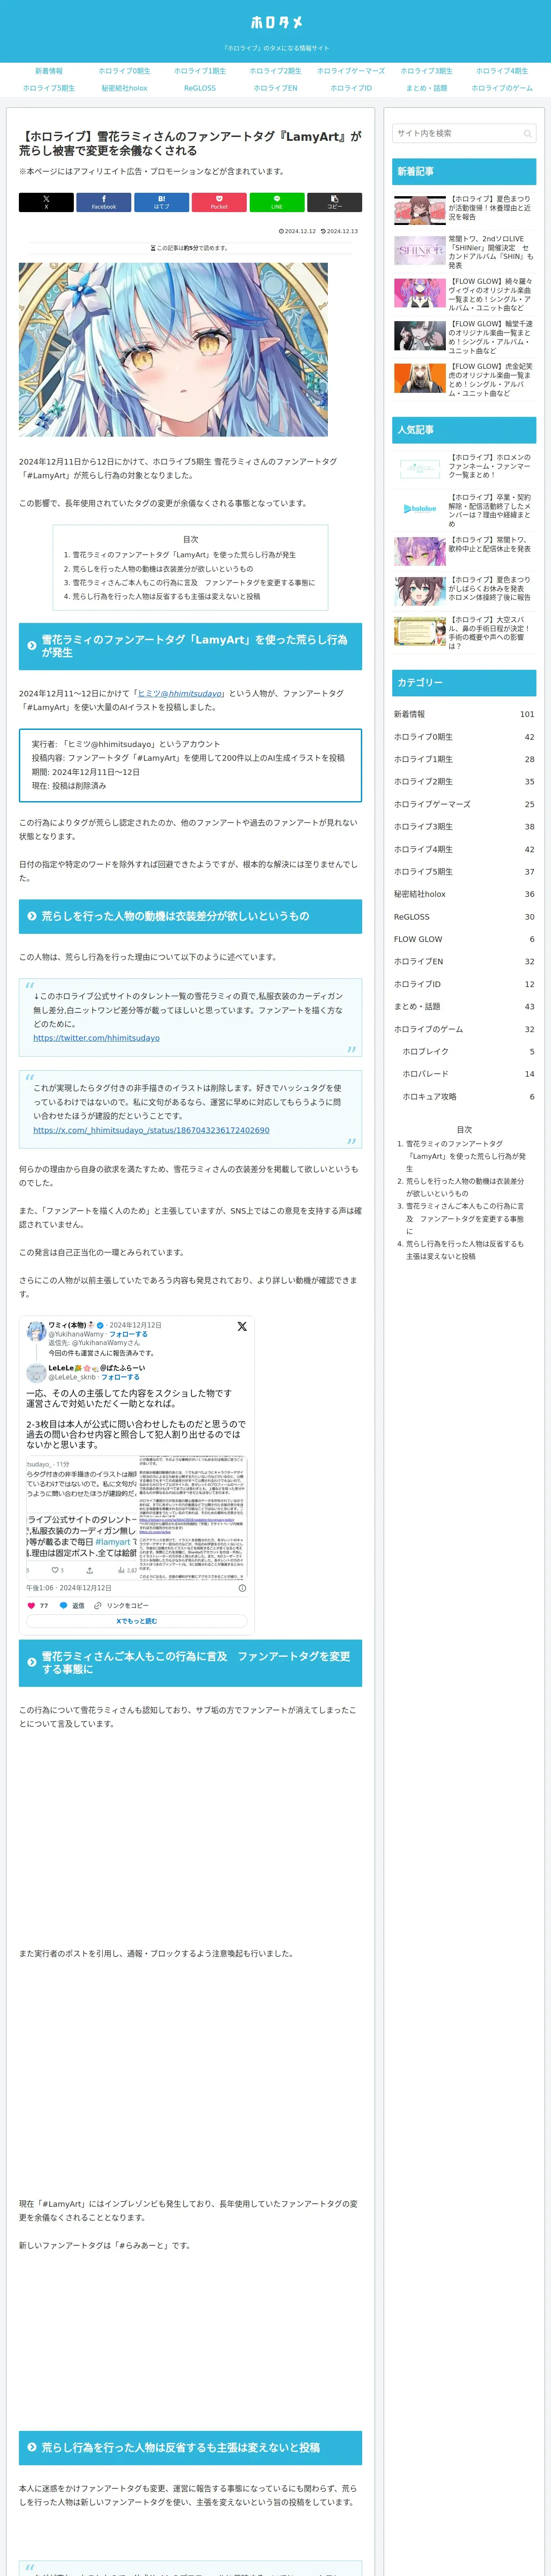
Task: Open the ホロライブ1期生 menu item
Action: coord(200,71)
